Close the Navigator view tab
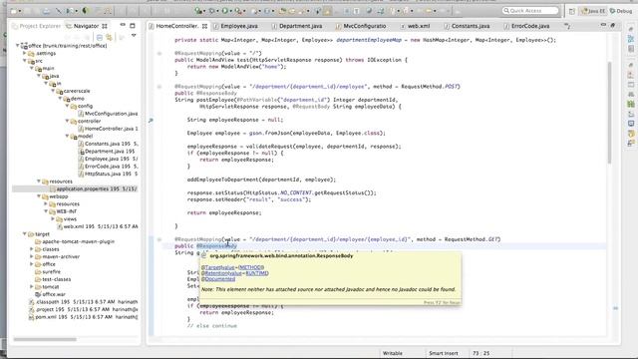Viewport: 638px width, 359px height. 105,26
